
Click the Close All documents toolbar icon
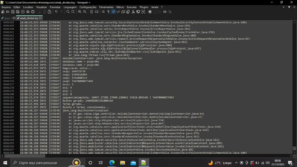point(28,12)
